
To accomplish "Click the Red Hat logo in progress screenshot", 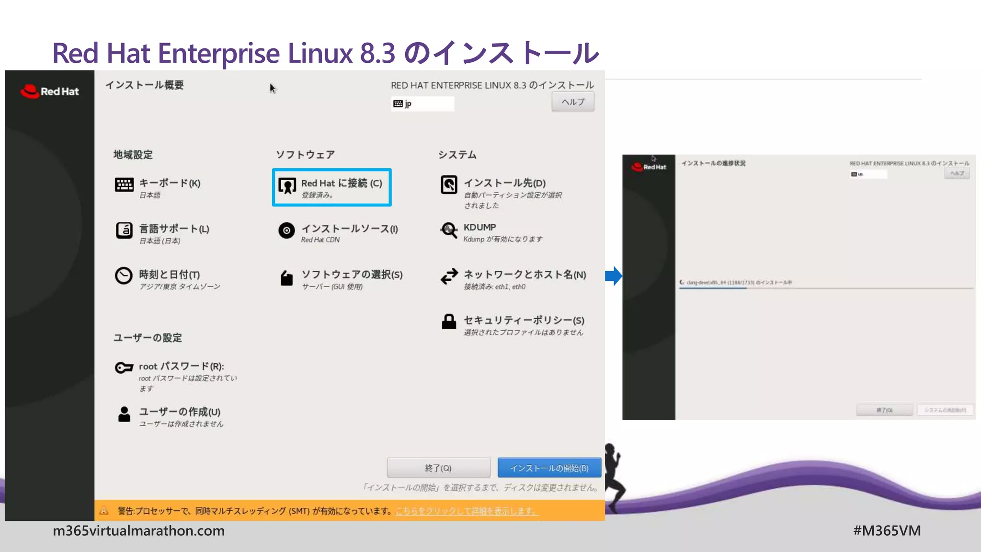I will pos(649,167).
